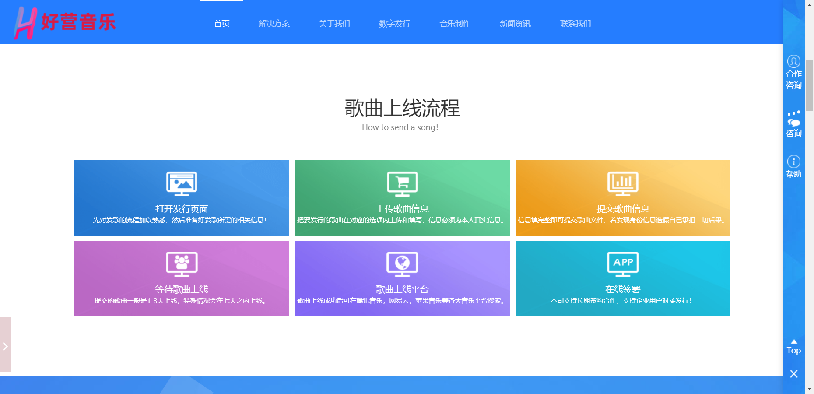814x394 pixels.
Task: Open 合作咨询 user icon in sidebar
Action: (x=793, y=61)
